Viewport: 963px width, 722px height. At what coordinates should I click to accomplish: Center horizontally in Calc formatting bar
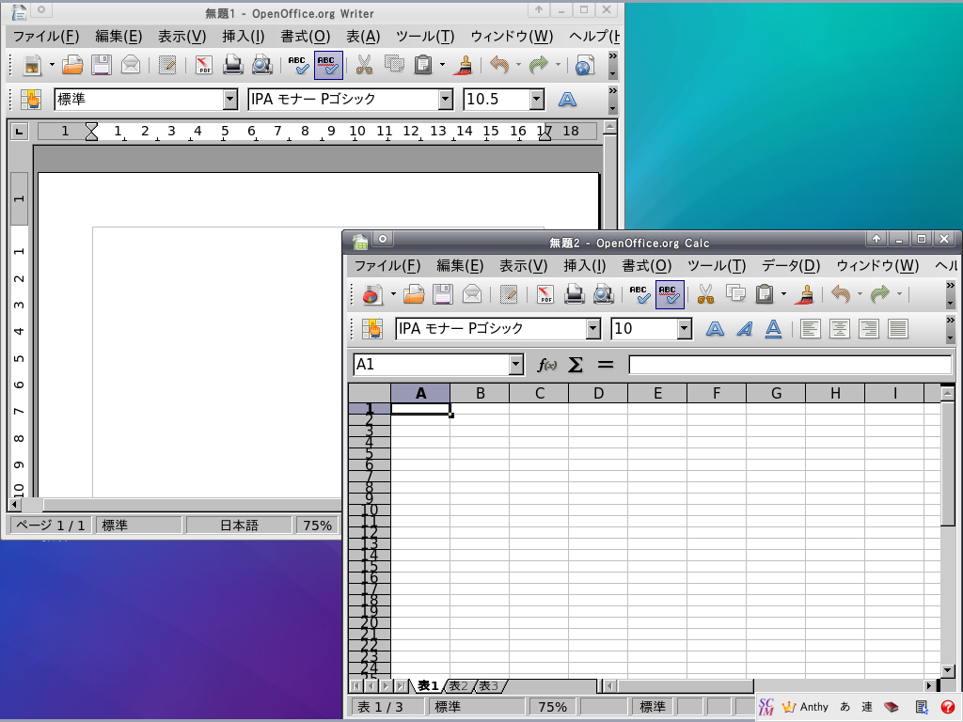click(840, 328)
